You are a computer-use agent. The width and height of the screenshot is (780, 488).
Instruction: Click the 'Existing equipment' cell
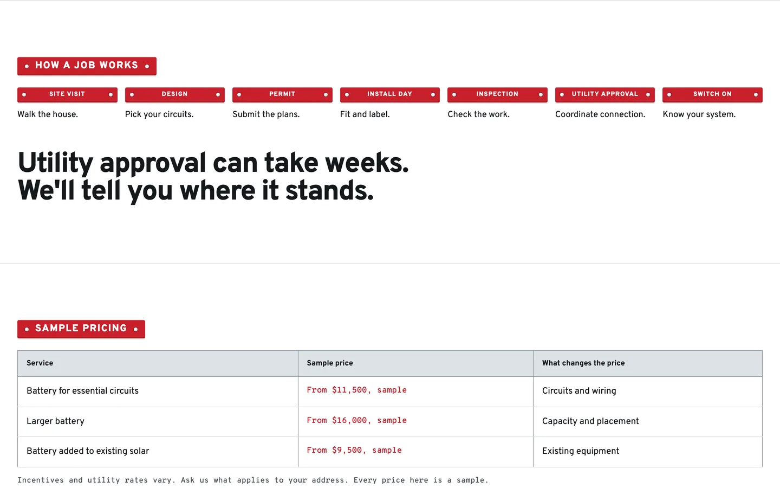pyautogui.click(x=648, y=452)
